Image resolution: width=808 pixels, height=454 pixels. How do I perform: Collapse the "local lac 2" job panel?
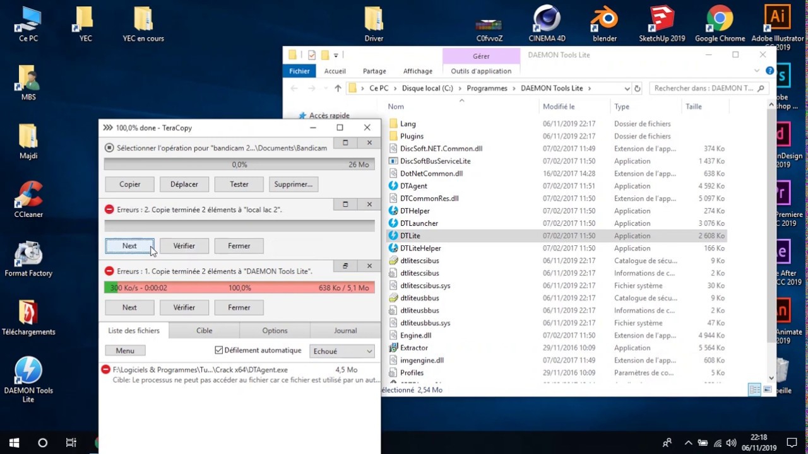tap(345, 204)
